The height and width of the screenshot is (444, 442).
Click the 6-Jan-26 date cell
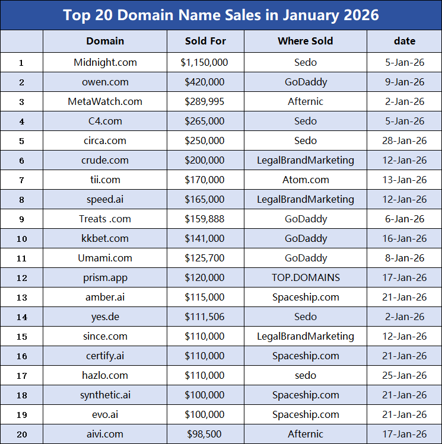pyautogui.click(x=405, y=219)
